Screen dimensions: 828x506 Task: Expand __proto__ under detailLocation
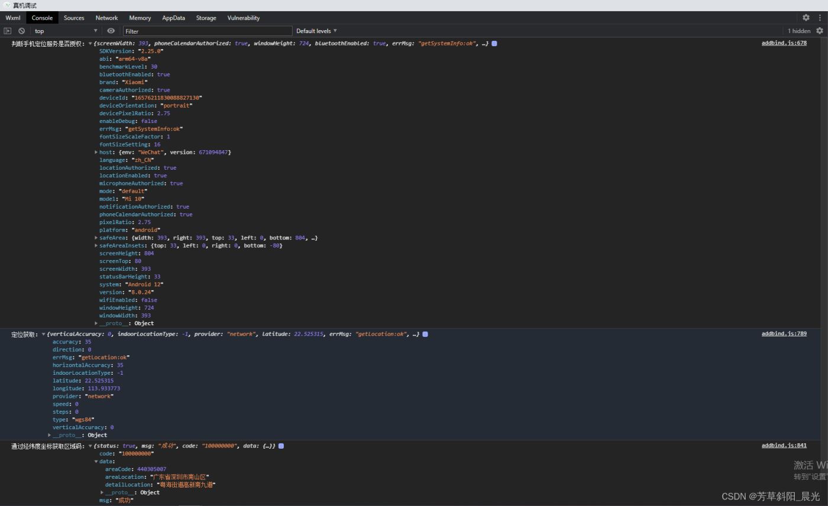coord(102,492)
